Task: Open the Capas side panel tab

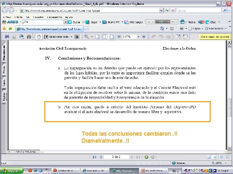Action: 4,82
